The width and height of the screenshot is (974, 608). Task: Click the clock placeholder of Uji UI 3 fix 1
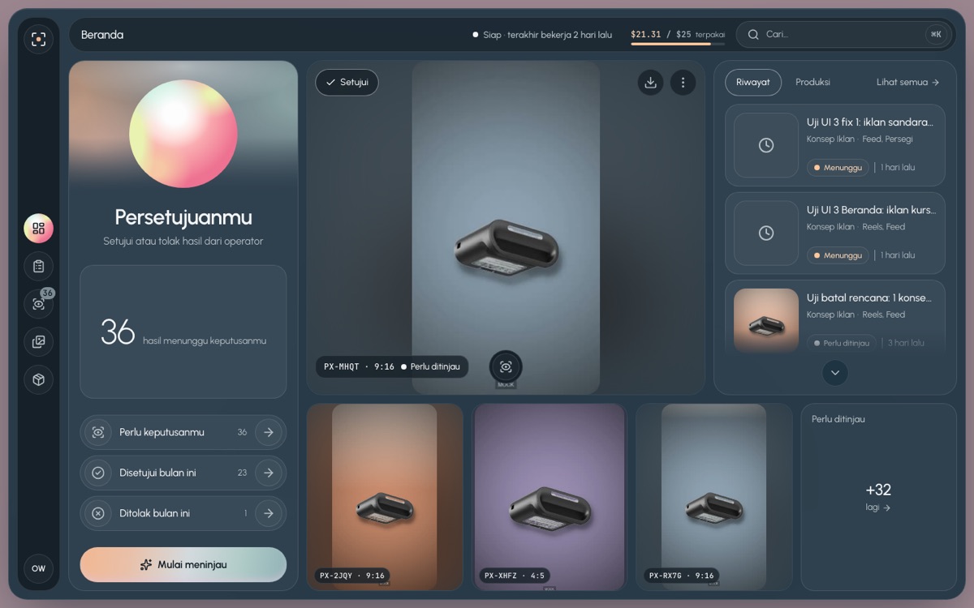point(766,145)
